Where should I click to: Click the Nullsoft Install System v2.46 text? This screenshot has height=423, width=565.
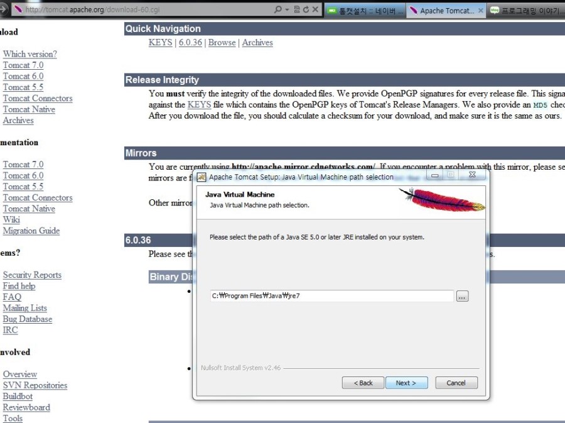coord(240,368)
